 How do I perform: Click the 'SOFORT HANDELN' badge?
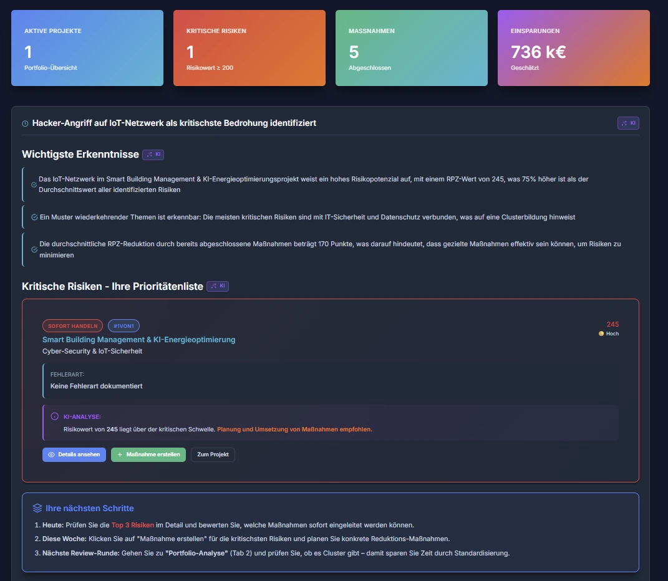(72, 325)
